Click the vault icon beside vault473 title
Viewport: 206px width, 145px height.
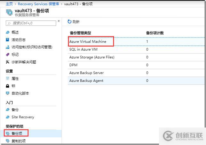pos(9,12)
